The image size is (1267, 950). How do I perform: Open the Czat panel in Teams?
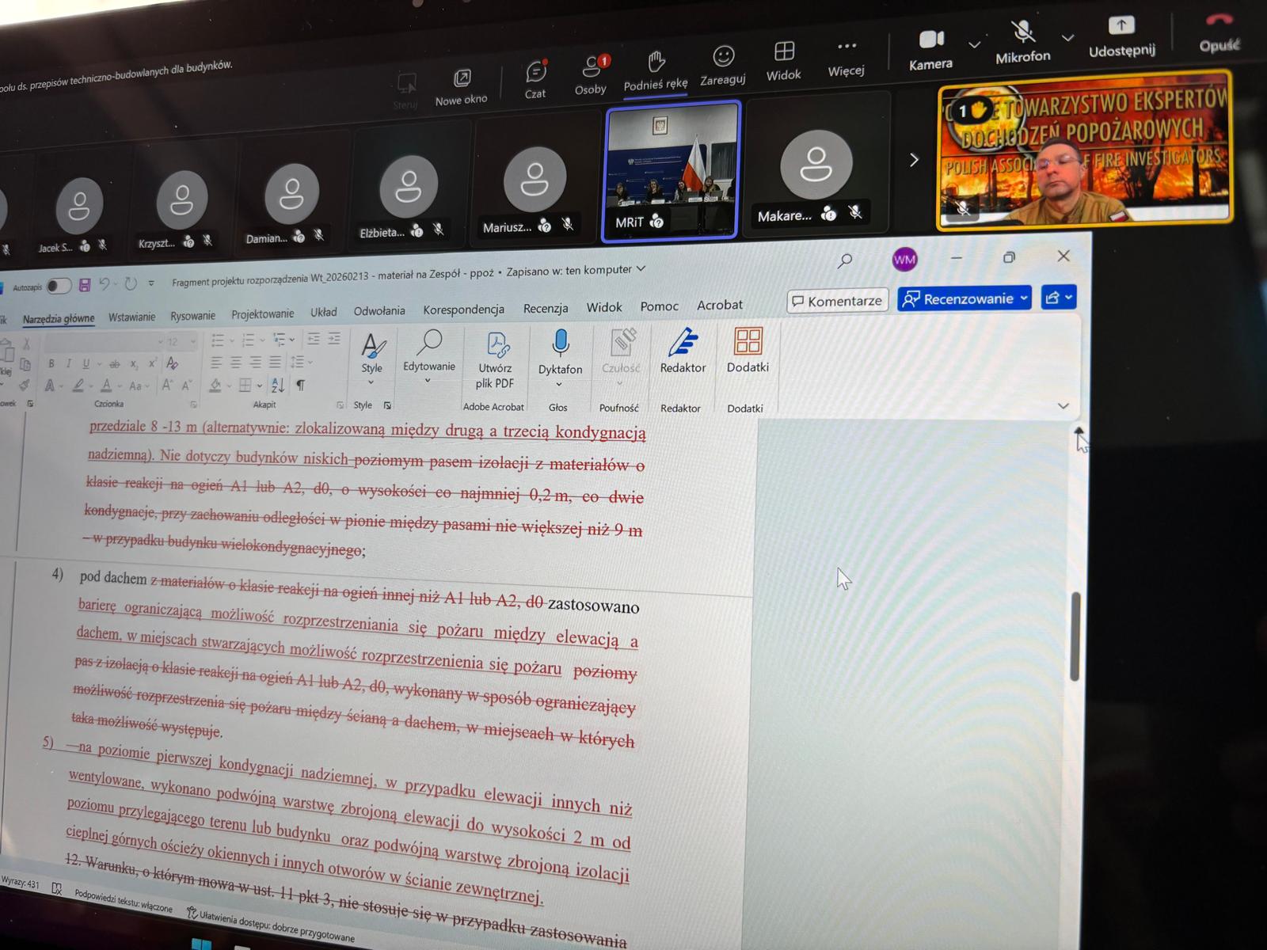click(536, 74)
